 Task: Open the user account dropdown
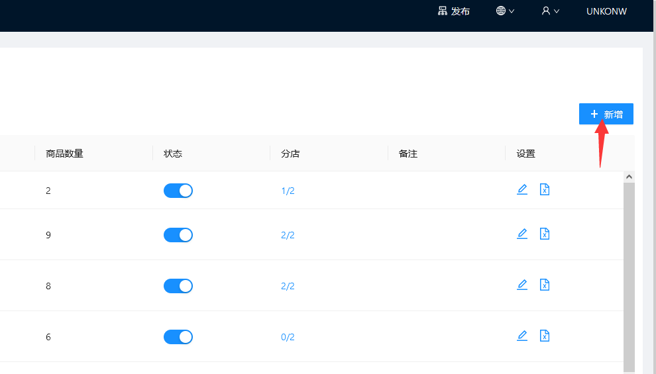coord(550,11)
